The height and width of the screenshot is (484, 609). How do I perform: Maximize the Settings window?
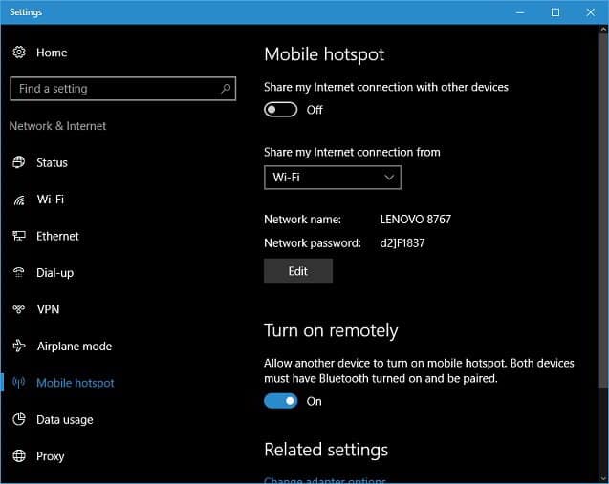click(x=555, y=12)
